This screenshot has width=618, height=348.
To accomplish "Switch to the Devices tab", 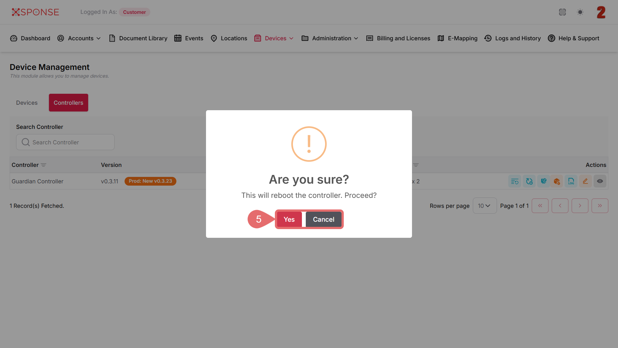I will 27,103.
